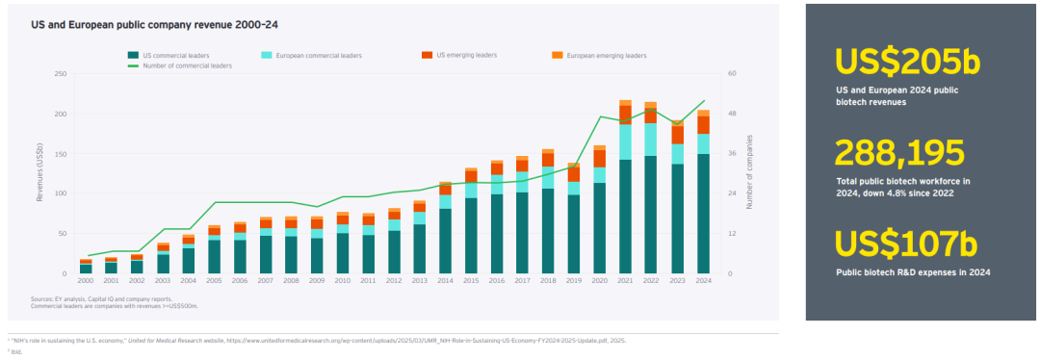This screenshot has height=359, width=1040.
Task: Click the '24' companies axis value
Action: point(732,193)
